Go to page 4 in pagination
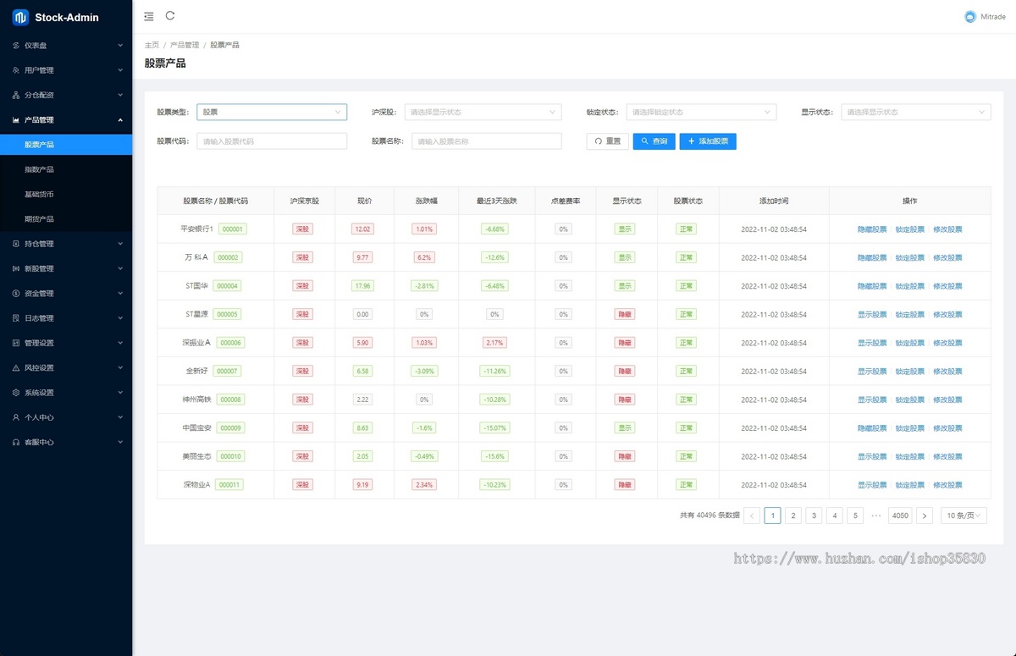Image resolution: width=1016 pixels, height=656 pixels. tap(835, 515)
